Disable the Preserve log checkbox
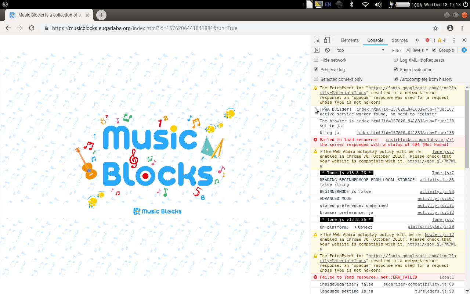 pos(316,69)
